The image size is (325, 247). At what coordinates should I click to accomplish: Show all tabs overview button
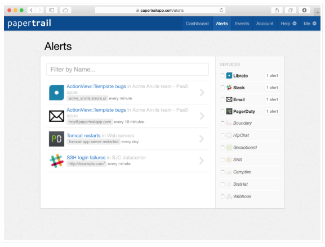click(291, 10)
